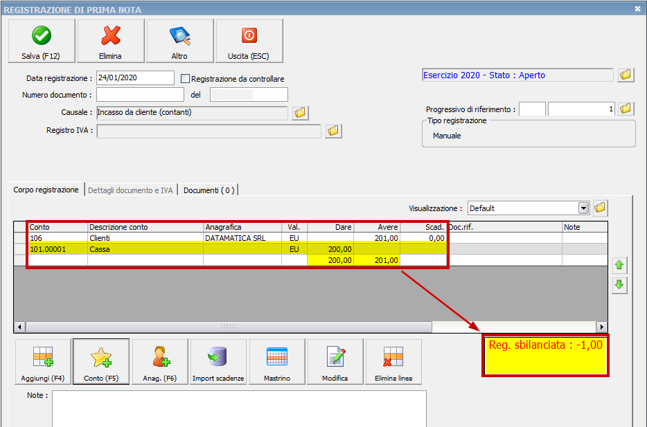Click the Causale field
647x427 pixels.
(192, 113)
